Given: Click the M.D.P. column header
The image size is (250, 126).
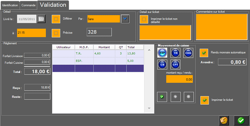Looking at the screenshot, I should [84, 47].
